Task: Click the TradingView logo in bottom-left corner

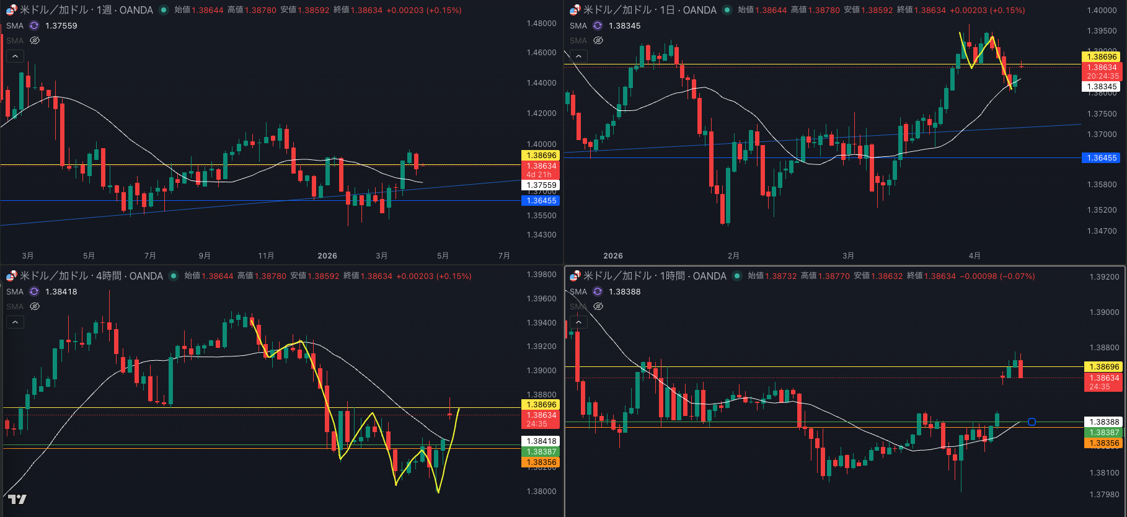Action: tap(17, 499)
